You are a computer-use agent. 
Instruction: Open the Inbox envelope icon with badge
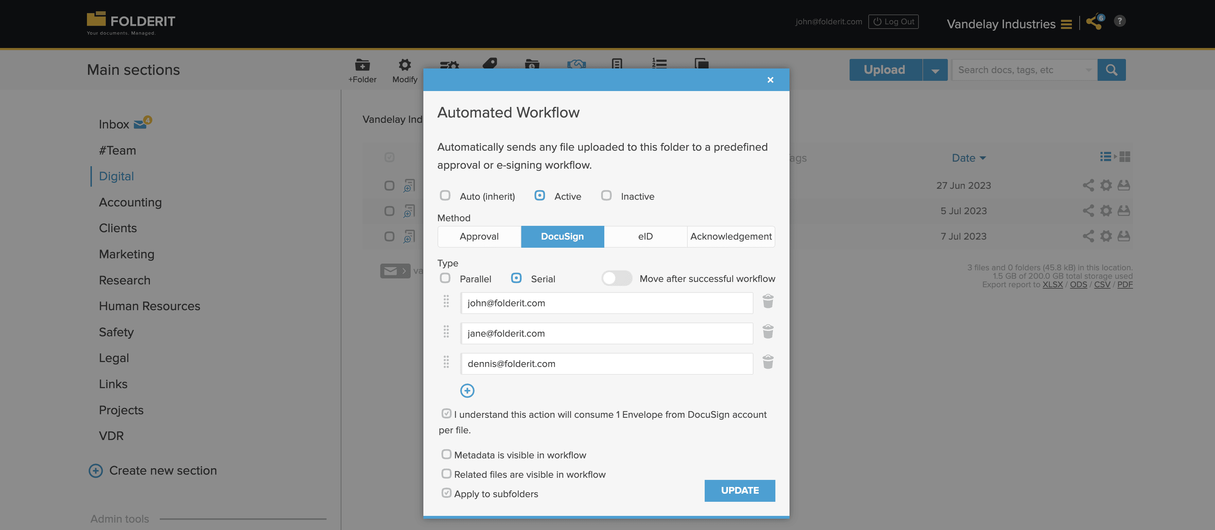pyautogui.click(x=142, y=123)
